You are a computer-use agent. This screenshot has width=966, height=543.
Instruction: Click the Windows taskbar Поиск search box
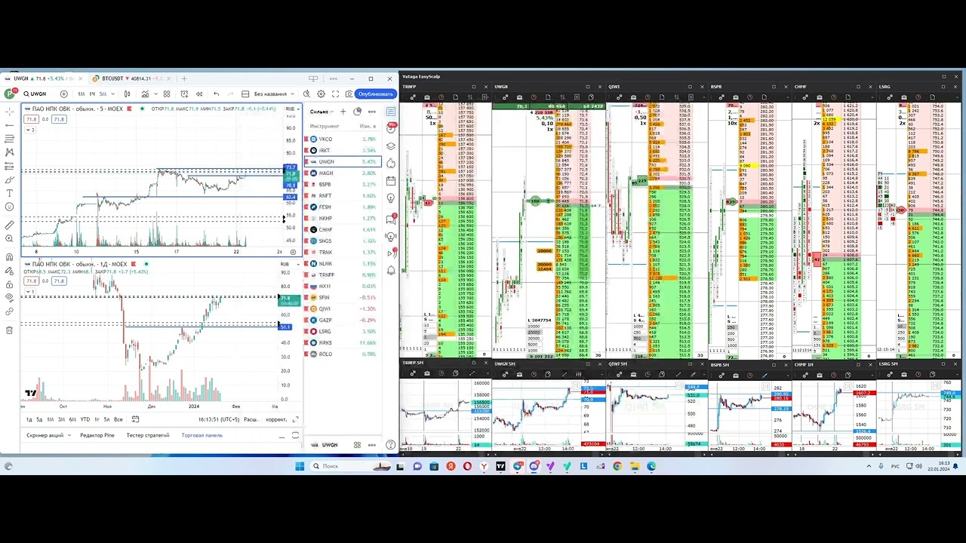click(349, 466)
